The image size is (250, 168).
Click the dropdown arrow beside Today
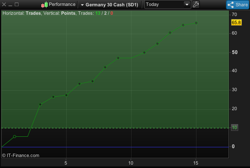click(x=187, y=5)
